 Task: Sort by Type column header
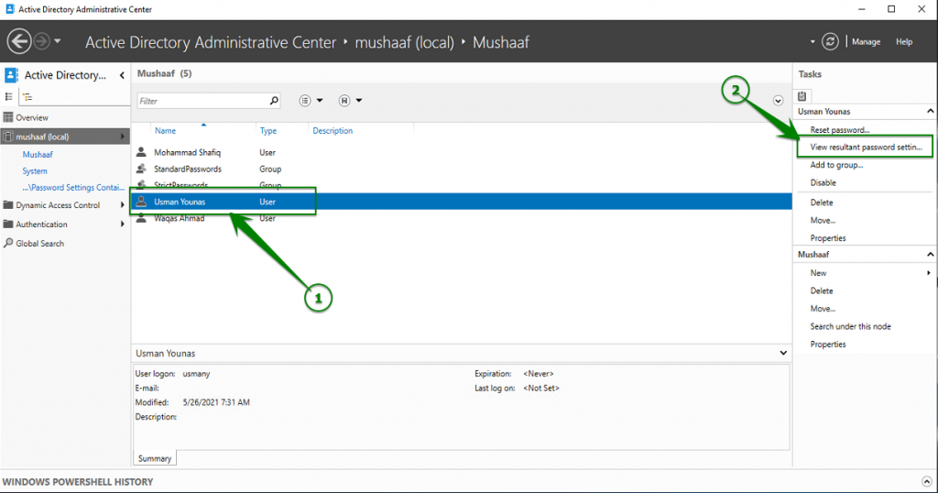pos(268,131)
